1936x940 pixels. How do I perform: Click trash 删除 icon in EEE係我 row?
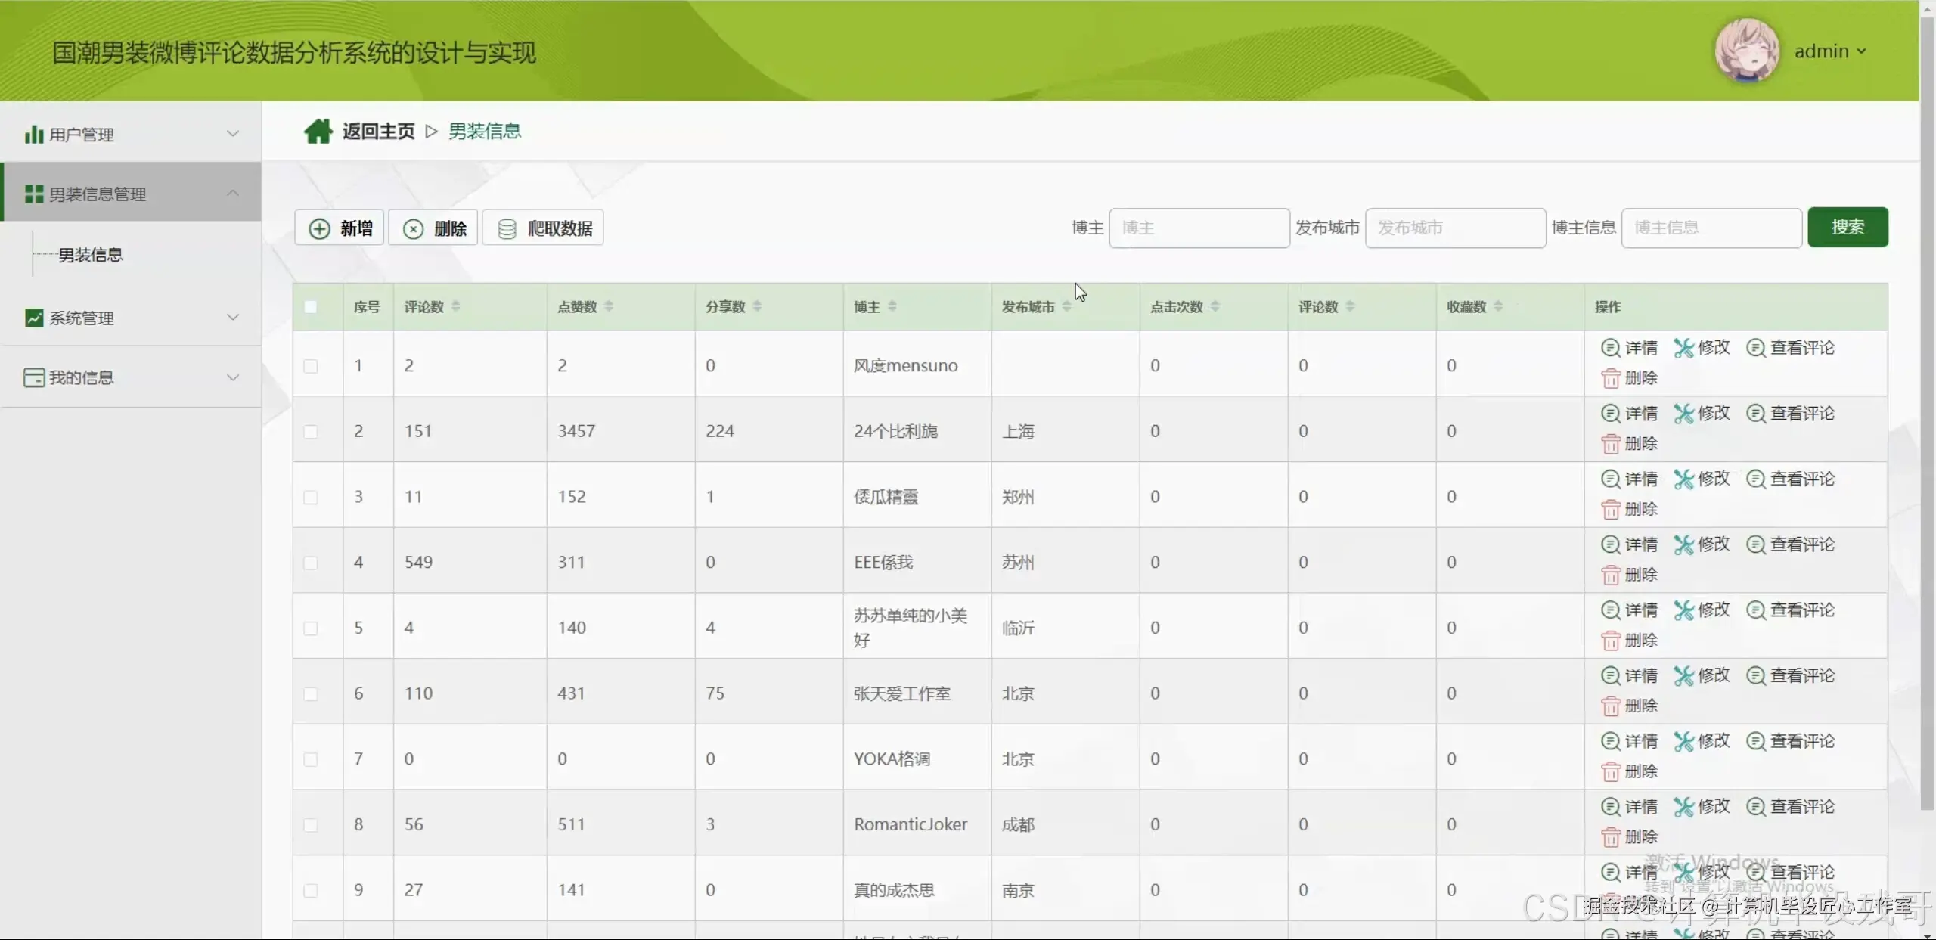[1610, 575]
